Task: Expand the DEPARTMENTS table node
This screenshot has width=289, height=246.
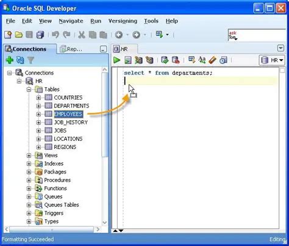Action: (38, 106)
